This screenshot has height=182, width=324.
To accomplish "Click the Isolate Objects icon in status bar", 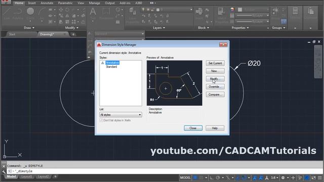I will pos(300,177).
